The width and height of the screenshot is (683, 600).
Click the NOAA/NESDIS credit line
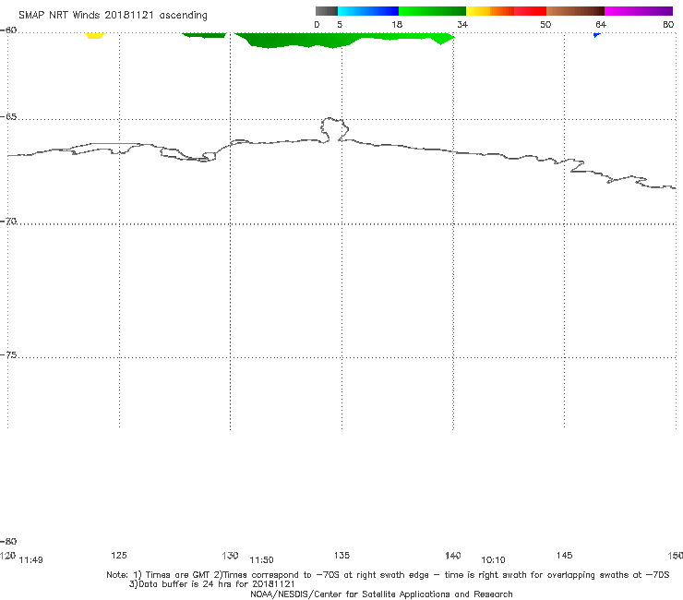[x=381, y=594]
